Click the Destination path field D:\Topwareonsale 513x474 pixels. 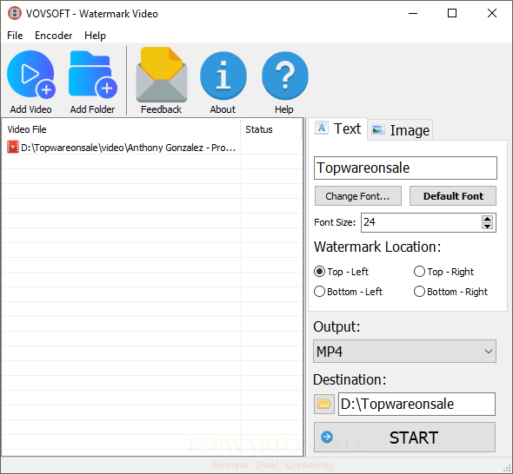tap(416, 404)
